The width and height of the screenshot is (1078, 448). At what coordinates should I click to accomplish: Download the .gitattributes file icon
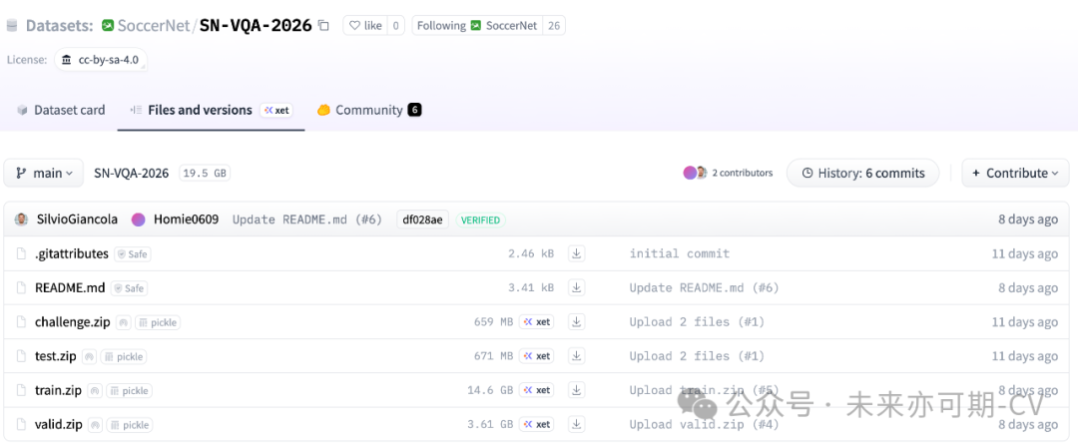coord(576,253)
